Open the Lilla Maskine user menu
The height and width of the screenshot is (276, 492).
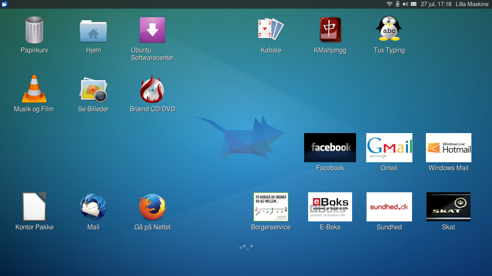[472, 4]
